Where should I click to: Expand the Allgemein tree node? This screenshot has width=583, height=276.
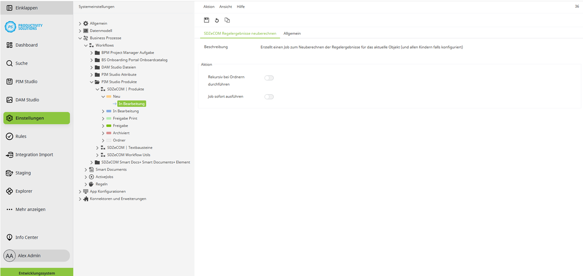pyautogui.click(x=79, y=23)
